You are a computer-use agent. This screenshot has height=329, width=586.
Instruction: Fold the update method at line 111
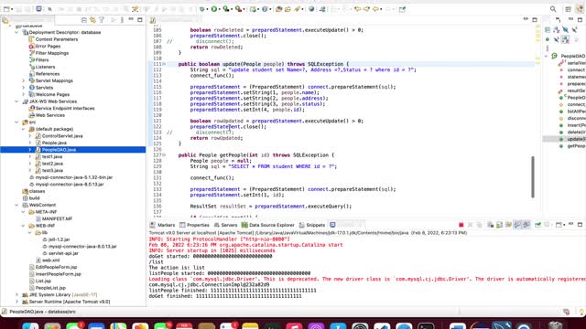tap(165, 64)
